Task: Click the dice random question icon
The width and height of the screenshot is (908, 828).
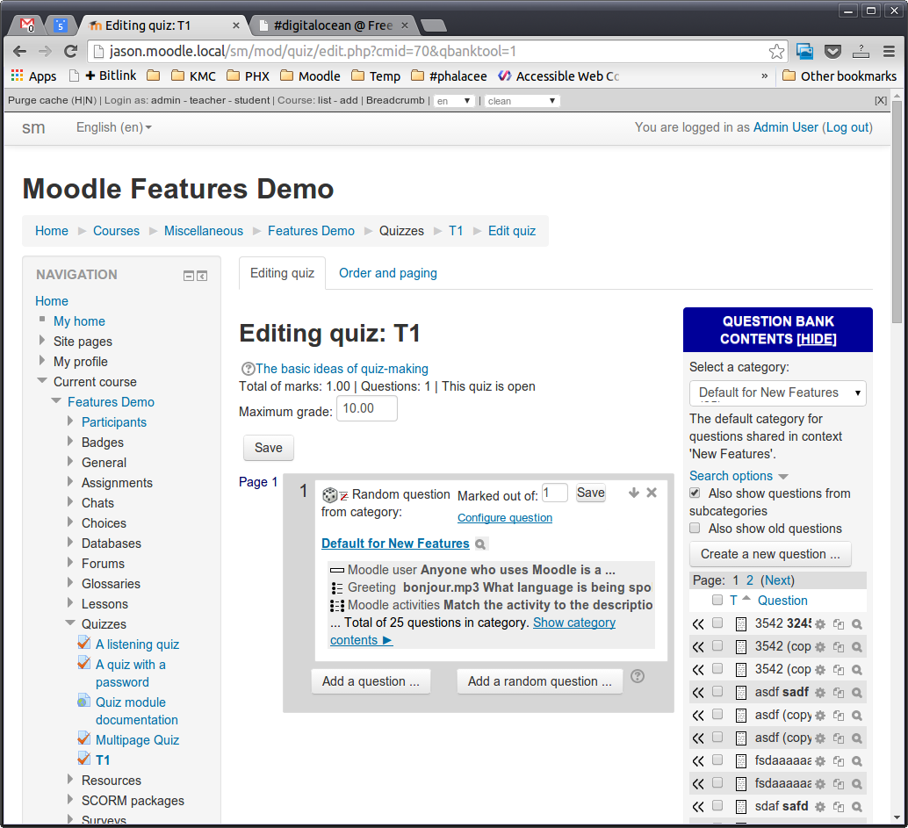Action: (329, 495)
